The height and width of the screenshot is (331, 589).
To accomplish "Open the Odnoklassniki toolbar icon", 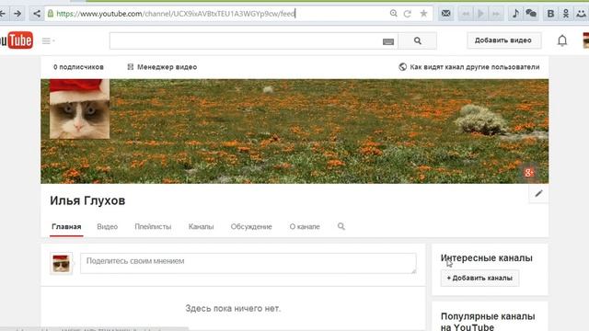I will pyautogui.click(x=566, y=14).
